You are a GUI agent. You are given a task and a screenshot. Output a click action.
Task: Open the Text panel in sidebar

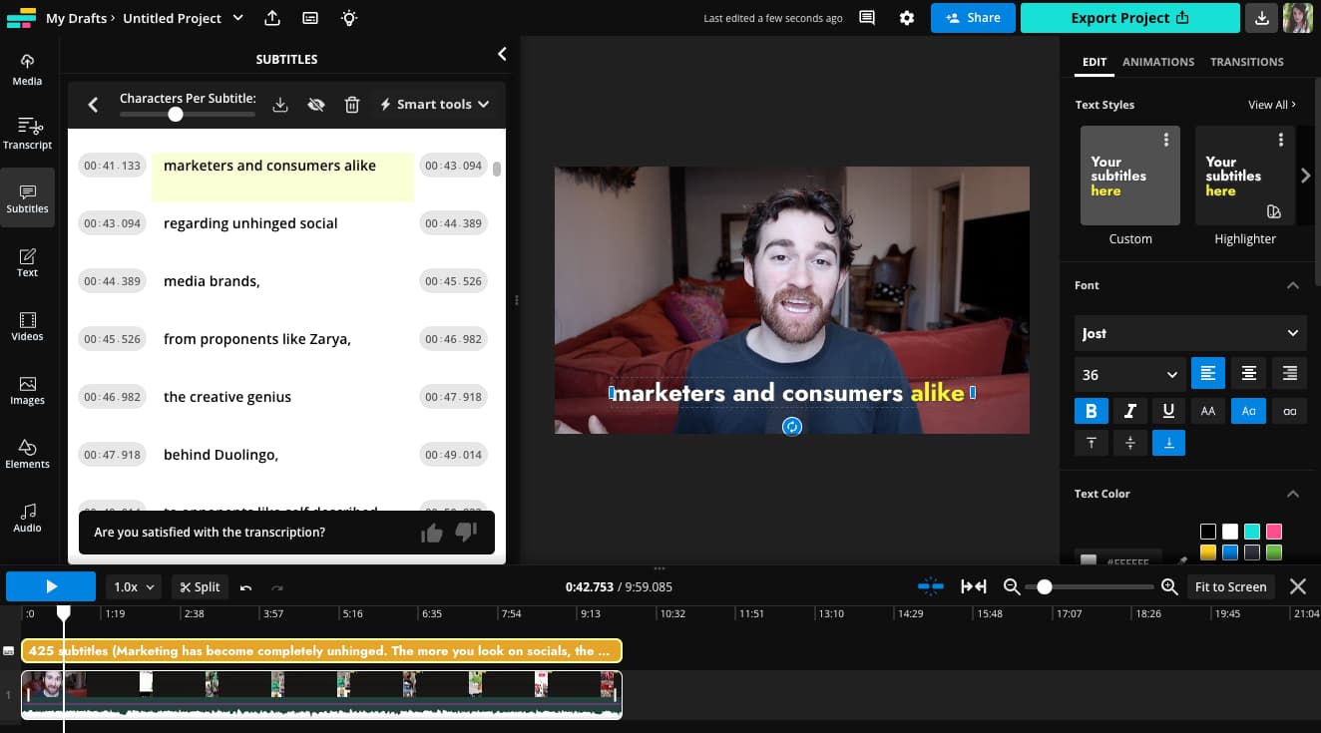click(27, 261)
